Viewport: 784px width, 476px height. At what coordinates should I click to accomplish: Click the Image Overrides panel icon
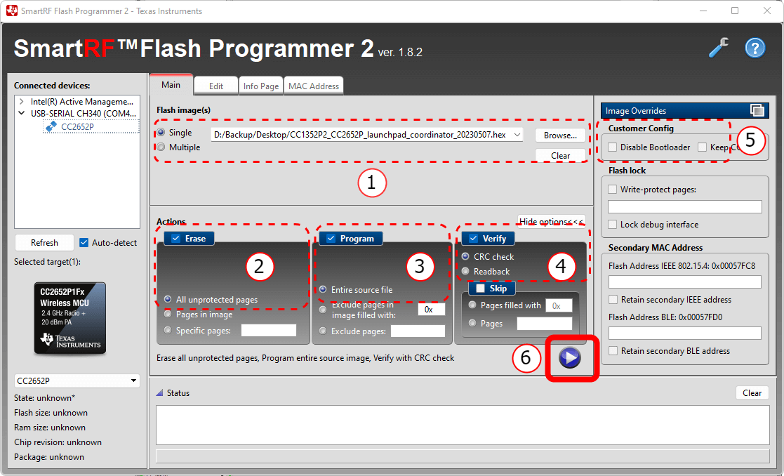coord(757,110)
